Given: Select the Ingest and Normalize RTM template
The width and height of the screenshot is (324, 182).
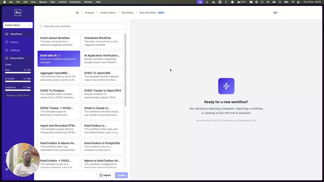Looking at the screenshot, I should click(59, 129).
